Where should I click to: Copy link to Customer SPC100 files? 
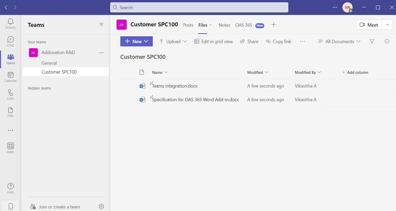pos(278,41)
